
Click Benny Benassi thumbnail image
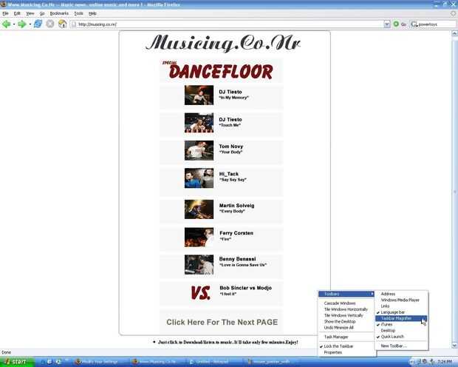pos(199,265)
